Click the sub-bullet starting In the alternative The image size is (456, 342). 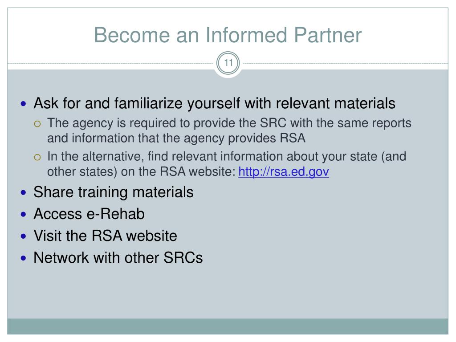(x=227, y=164)
